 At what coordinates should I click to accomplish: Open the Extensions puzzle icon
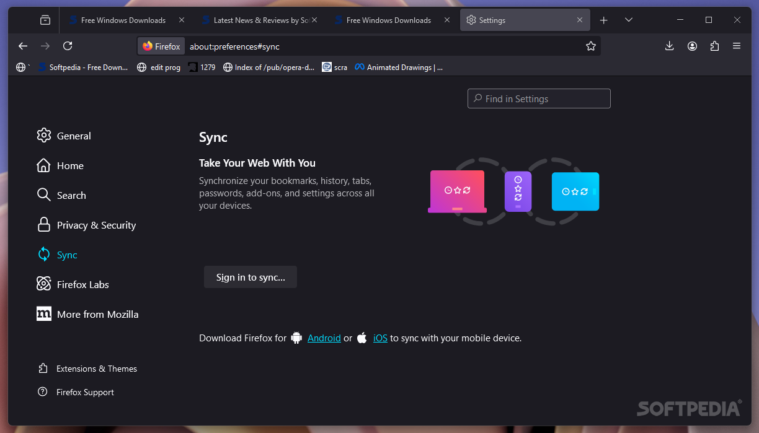[x=714, y=46]
